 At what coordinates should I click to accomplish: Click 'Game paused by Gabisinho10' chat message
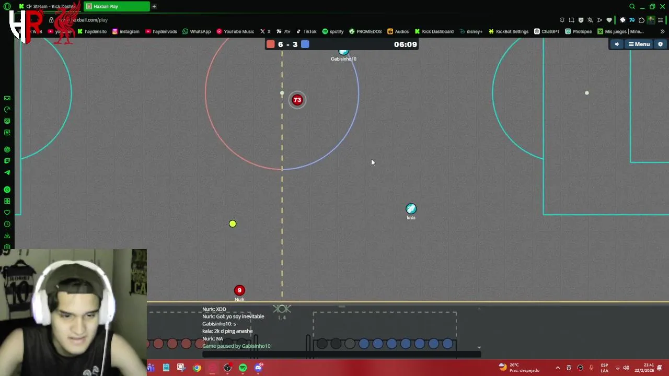(236, 346)
